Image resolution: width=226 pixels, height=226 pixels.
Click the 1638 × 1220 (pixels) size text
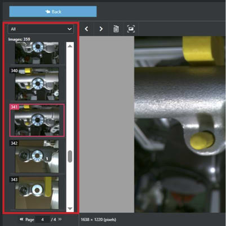(x=99, y=219)
